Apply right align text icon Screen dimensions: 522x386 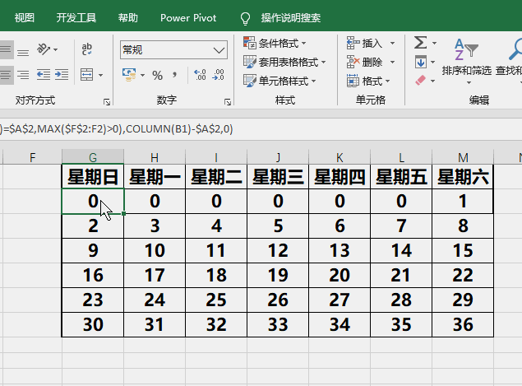tap(23, 75)
